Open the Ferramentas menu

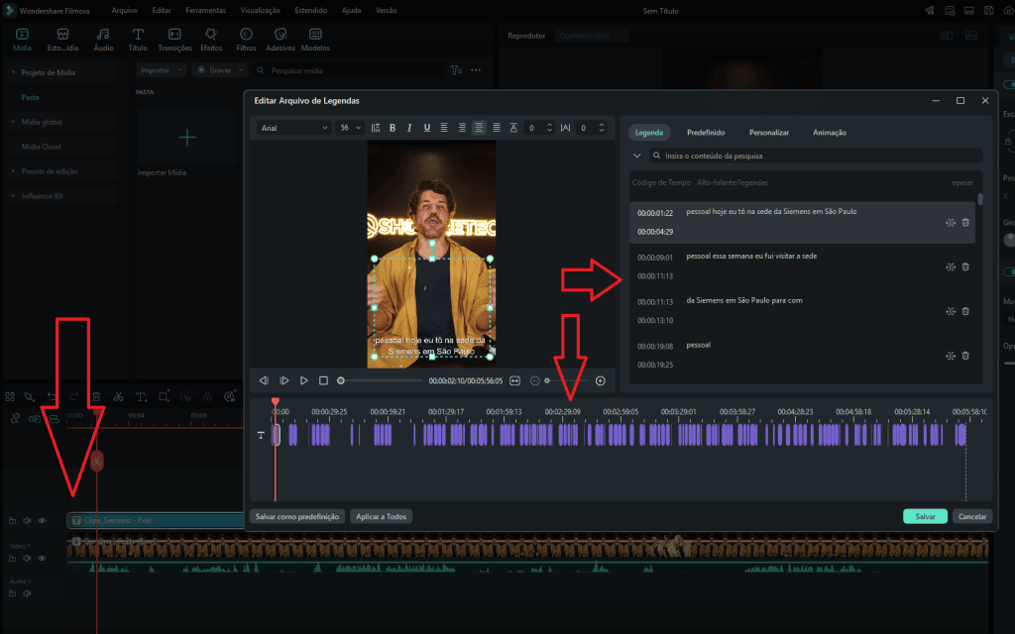[x=205, y=10]
